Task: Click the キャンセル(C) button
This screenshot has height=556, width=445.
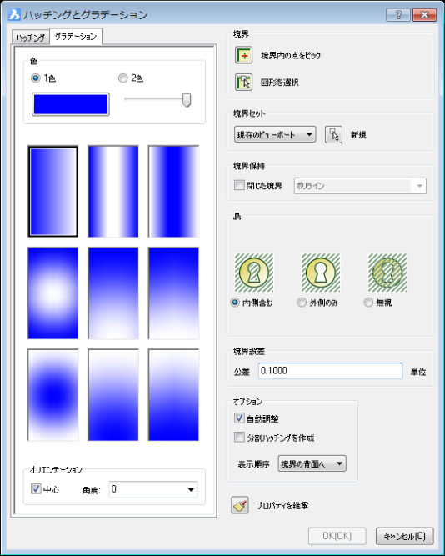Action: tap(404, 537)
